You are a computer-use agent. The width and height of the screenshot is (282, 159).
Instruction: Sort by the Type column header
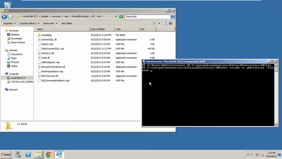click(127, 29)
